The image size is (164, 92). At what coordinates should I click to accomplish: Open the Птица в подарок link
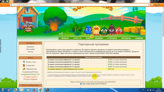(30, 79)
